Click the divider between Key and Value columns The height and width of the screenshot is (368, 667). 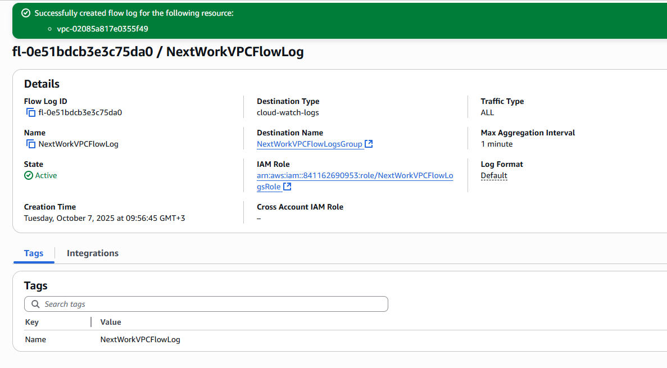(91, 322)
